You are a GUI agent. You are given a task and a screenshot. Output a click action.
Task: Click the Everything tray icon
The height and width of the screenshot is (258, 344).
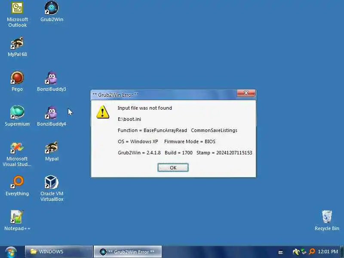(x=312, y=252)
